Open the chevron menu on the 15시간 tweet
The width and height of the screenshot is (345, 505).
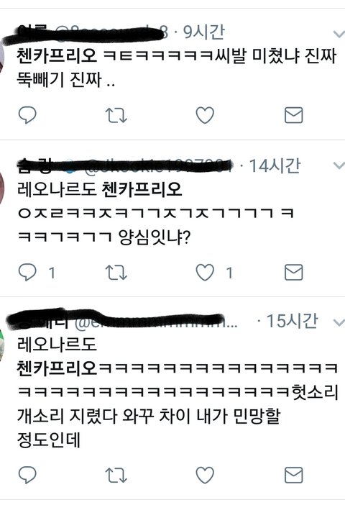[x=339, y=322]
